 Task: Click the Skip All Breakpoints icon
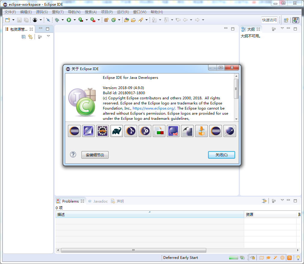[x=48, y=20]
